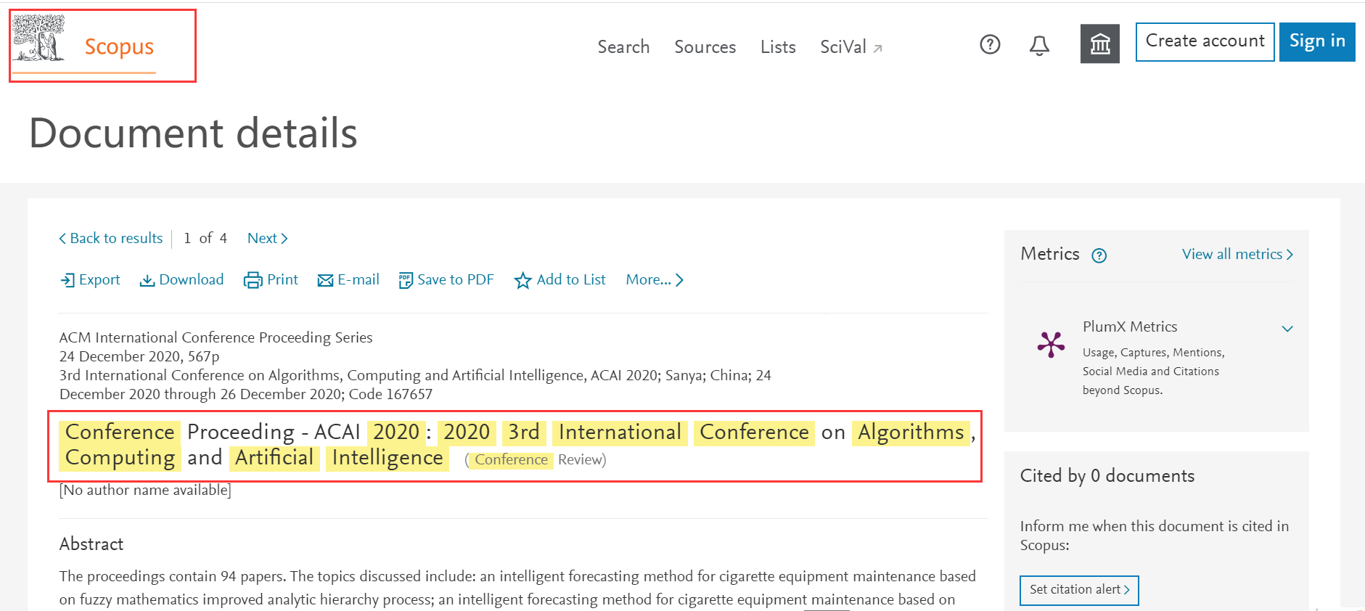Expand the PlumX Metrics section chevron
Viewport: 1365px width, 611px height.
pyautogui.click(x=1287, y=329)
